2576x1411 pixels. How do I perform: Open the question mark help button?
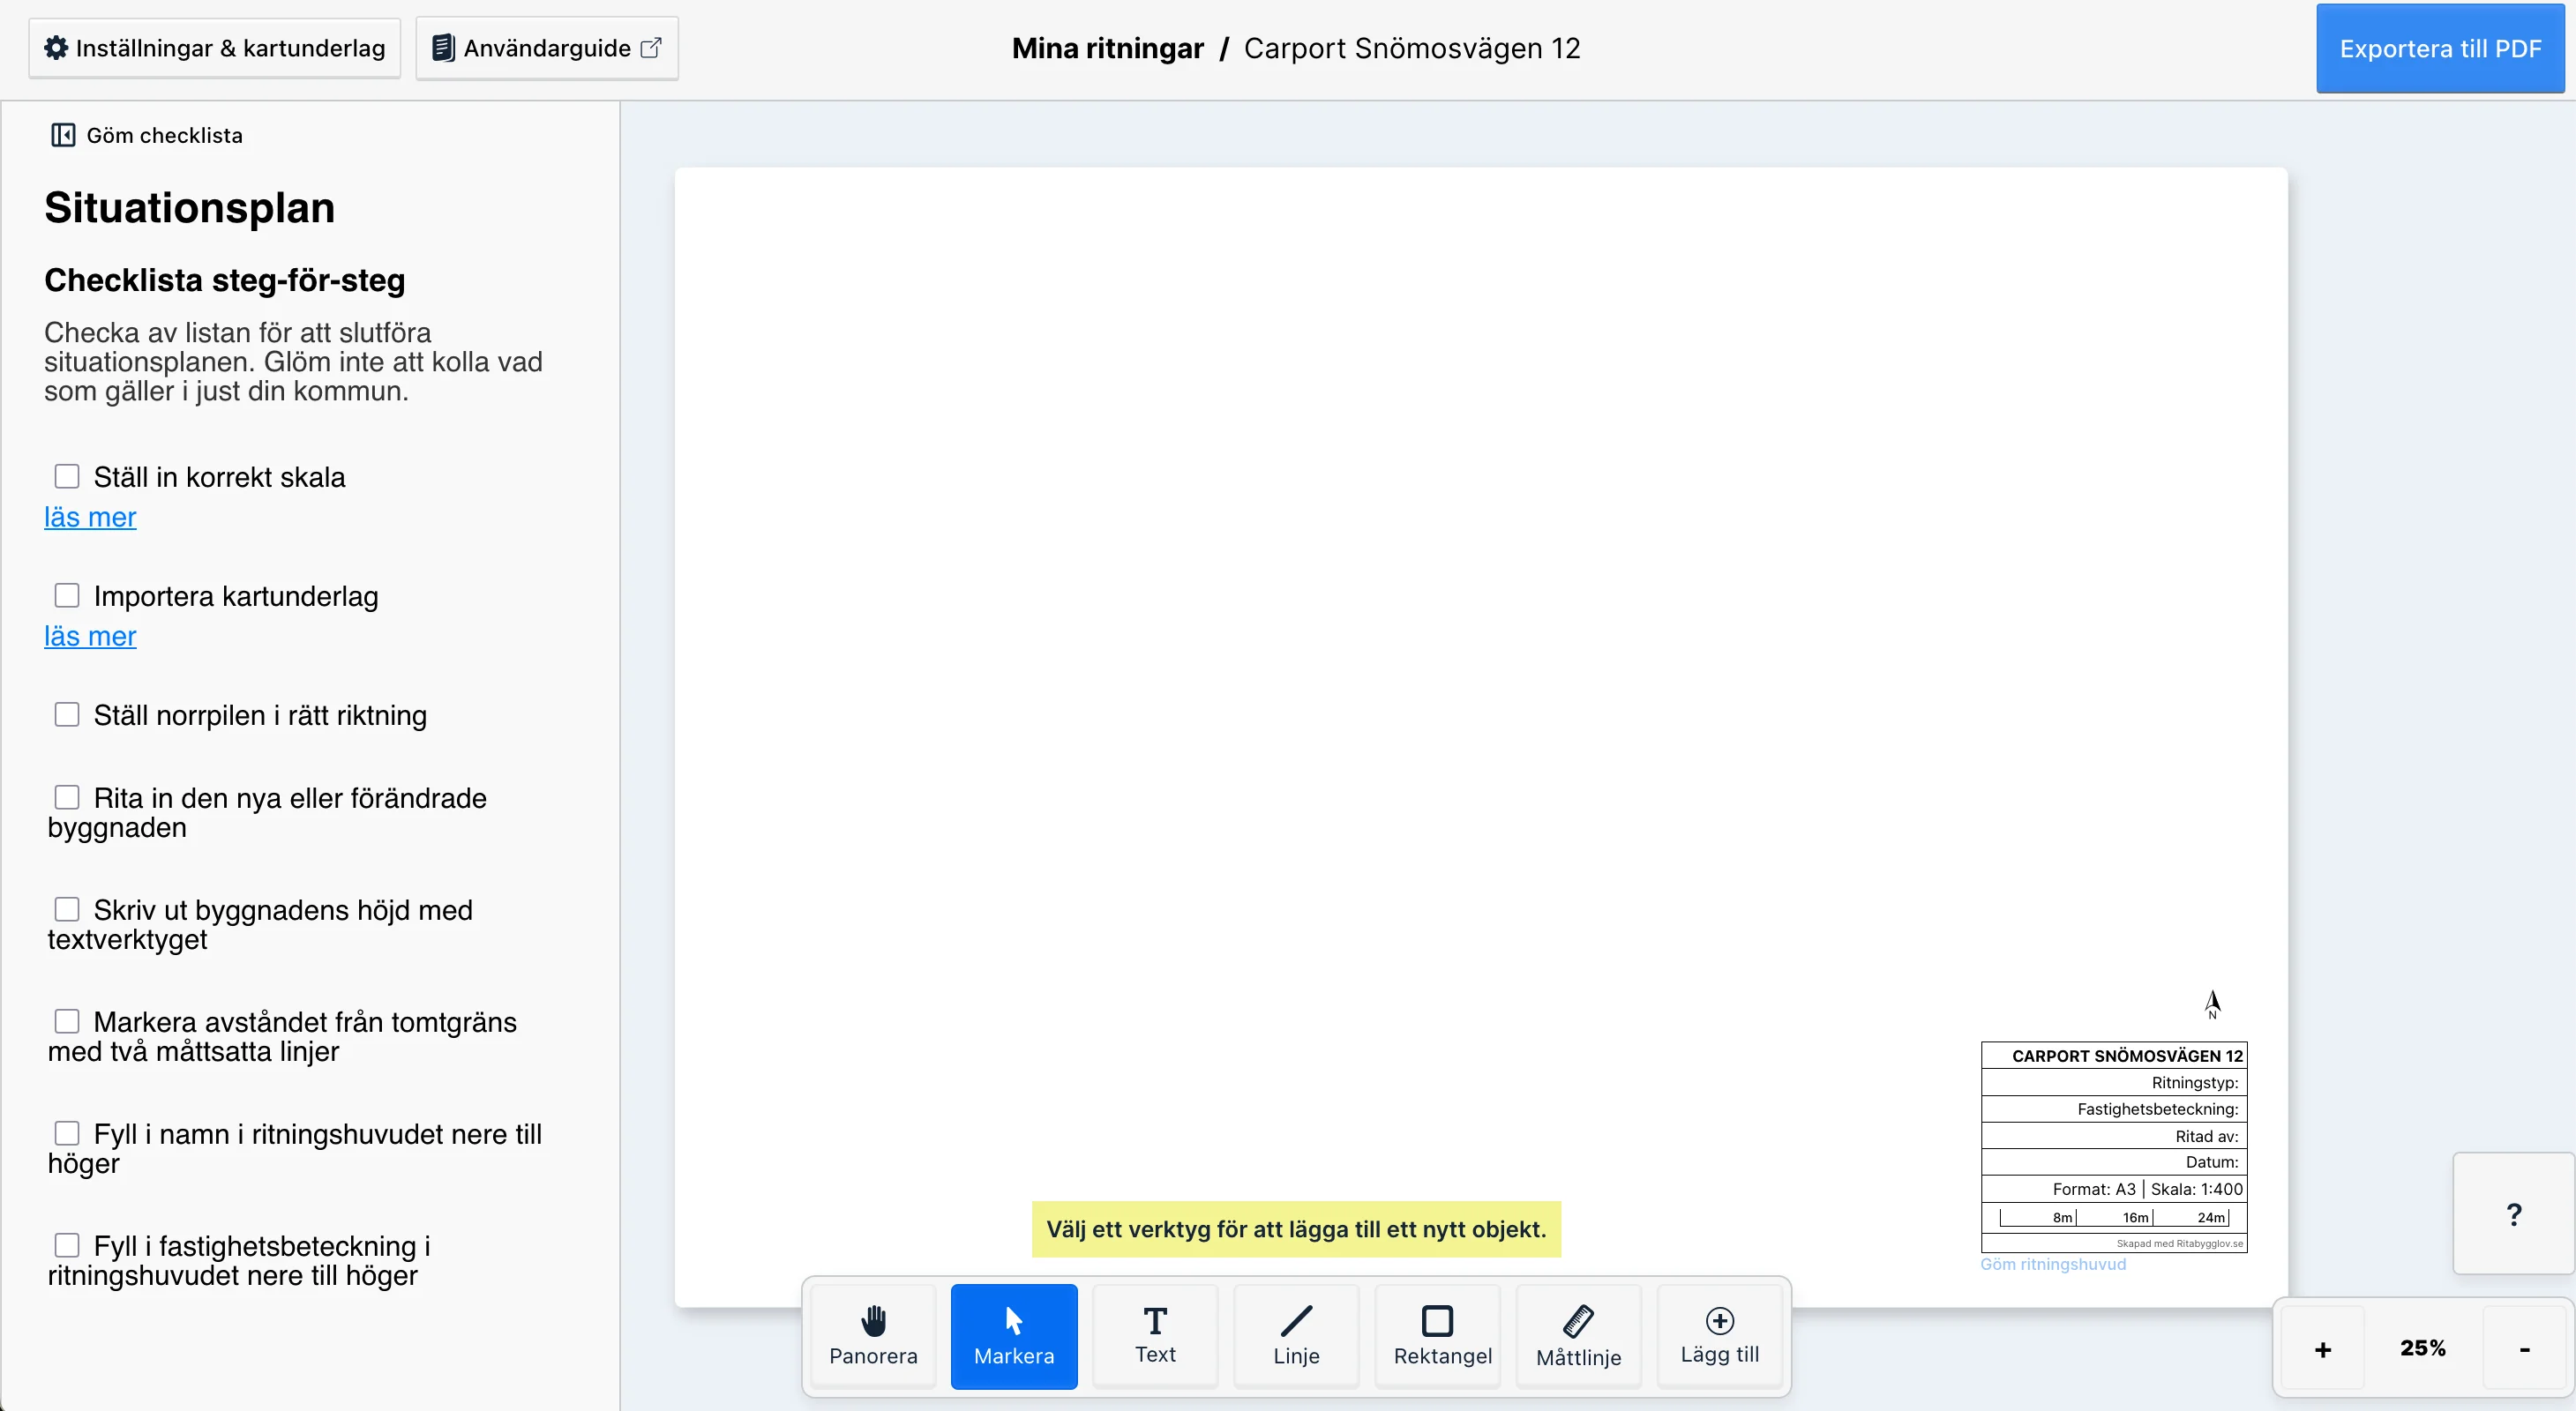2513,1214
